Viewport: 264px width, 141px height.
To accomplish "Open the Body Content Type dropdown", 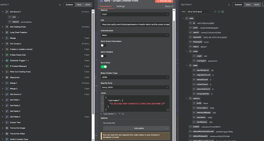I will pyautogui.click(x=135, y=77).
